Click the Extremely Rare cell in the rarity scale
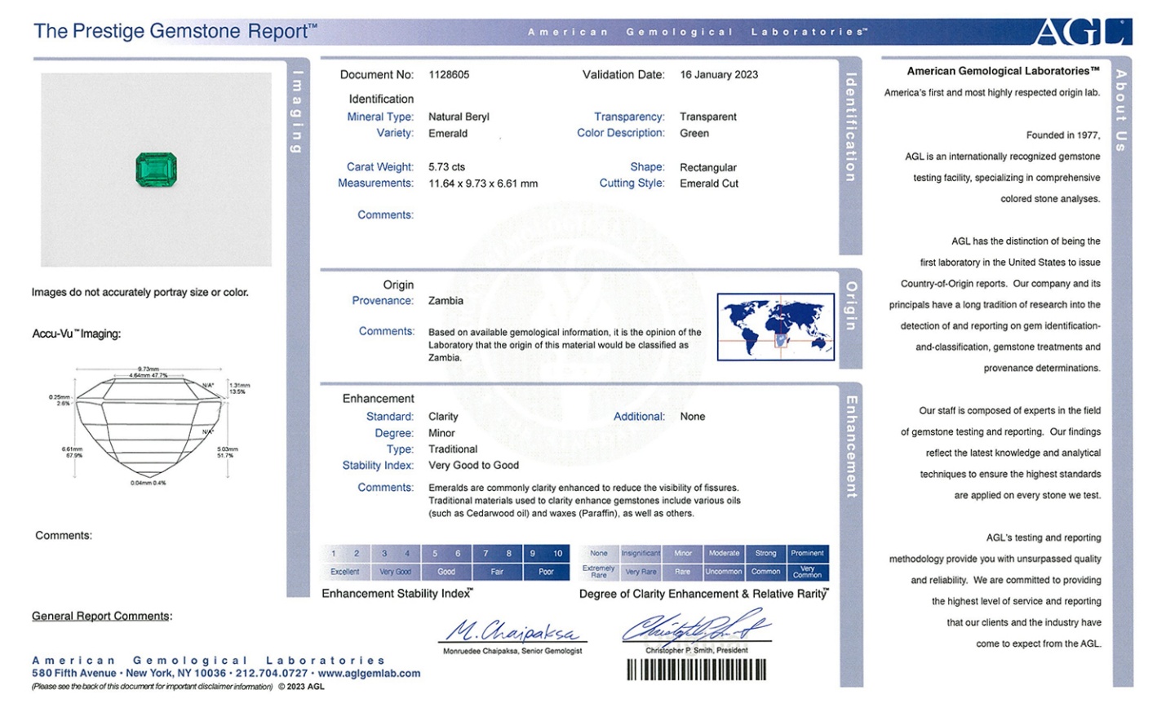 click(598, 572)
